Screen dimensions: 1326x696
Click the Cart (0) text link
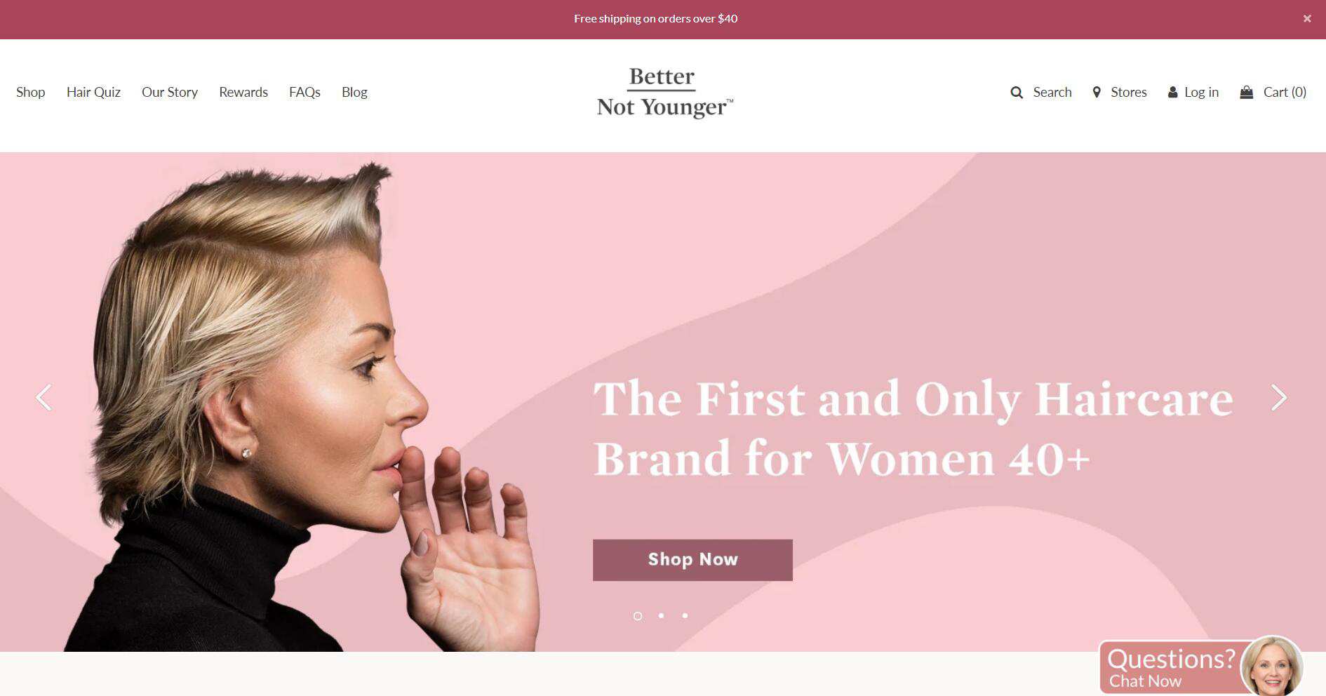[x=1285, y=93]
